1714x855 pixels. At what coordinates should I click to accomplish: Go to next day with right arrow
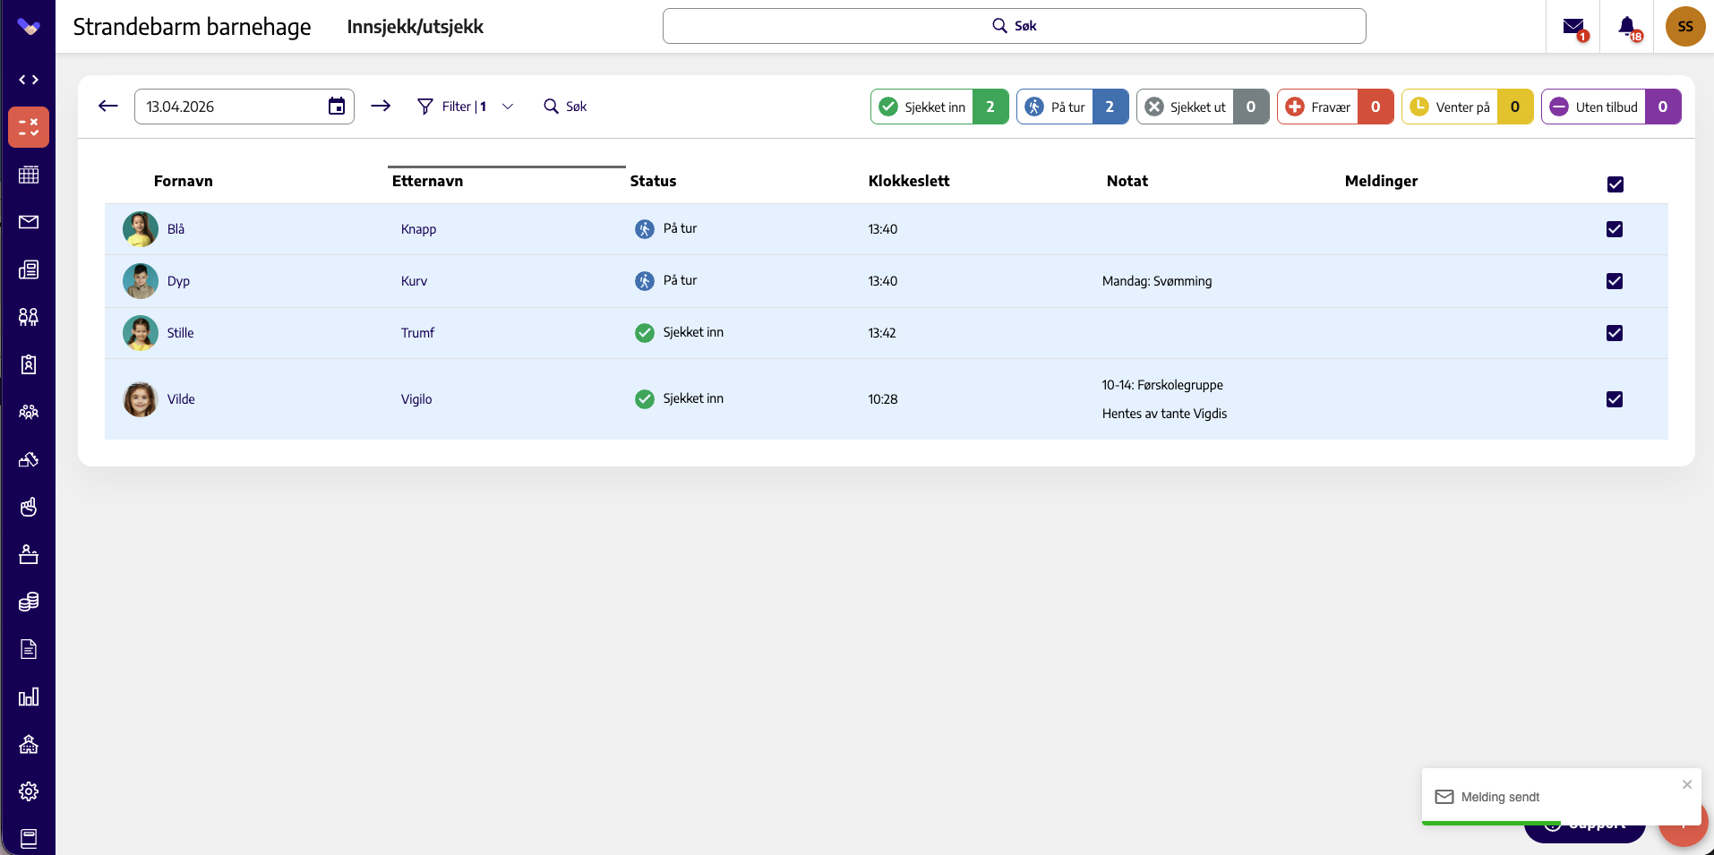[x=381, y=107]
